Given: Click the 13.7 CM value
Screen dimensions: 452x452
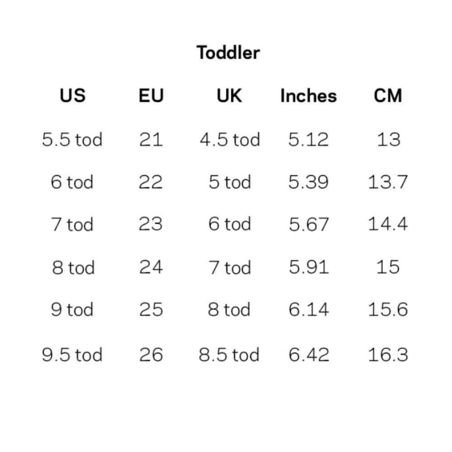Looking at the screenshot, I should [x=388, y=182].
